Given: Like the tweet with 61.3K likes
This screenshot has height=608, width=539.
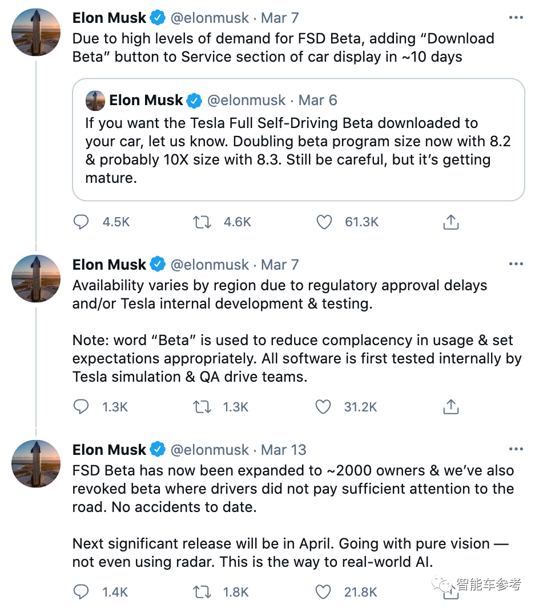Looking at the screenshot, I should point(324,222).
